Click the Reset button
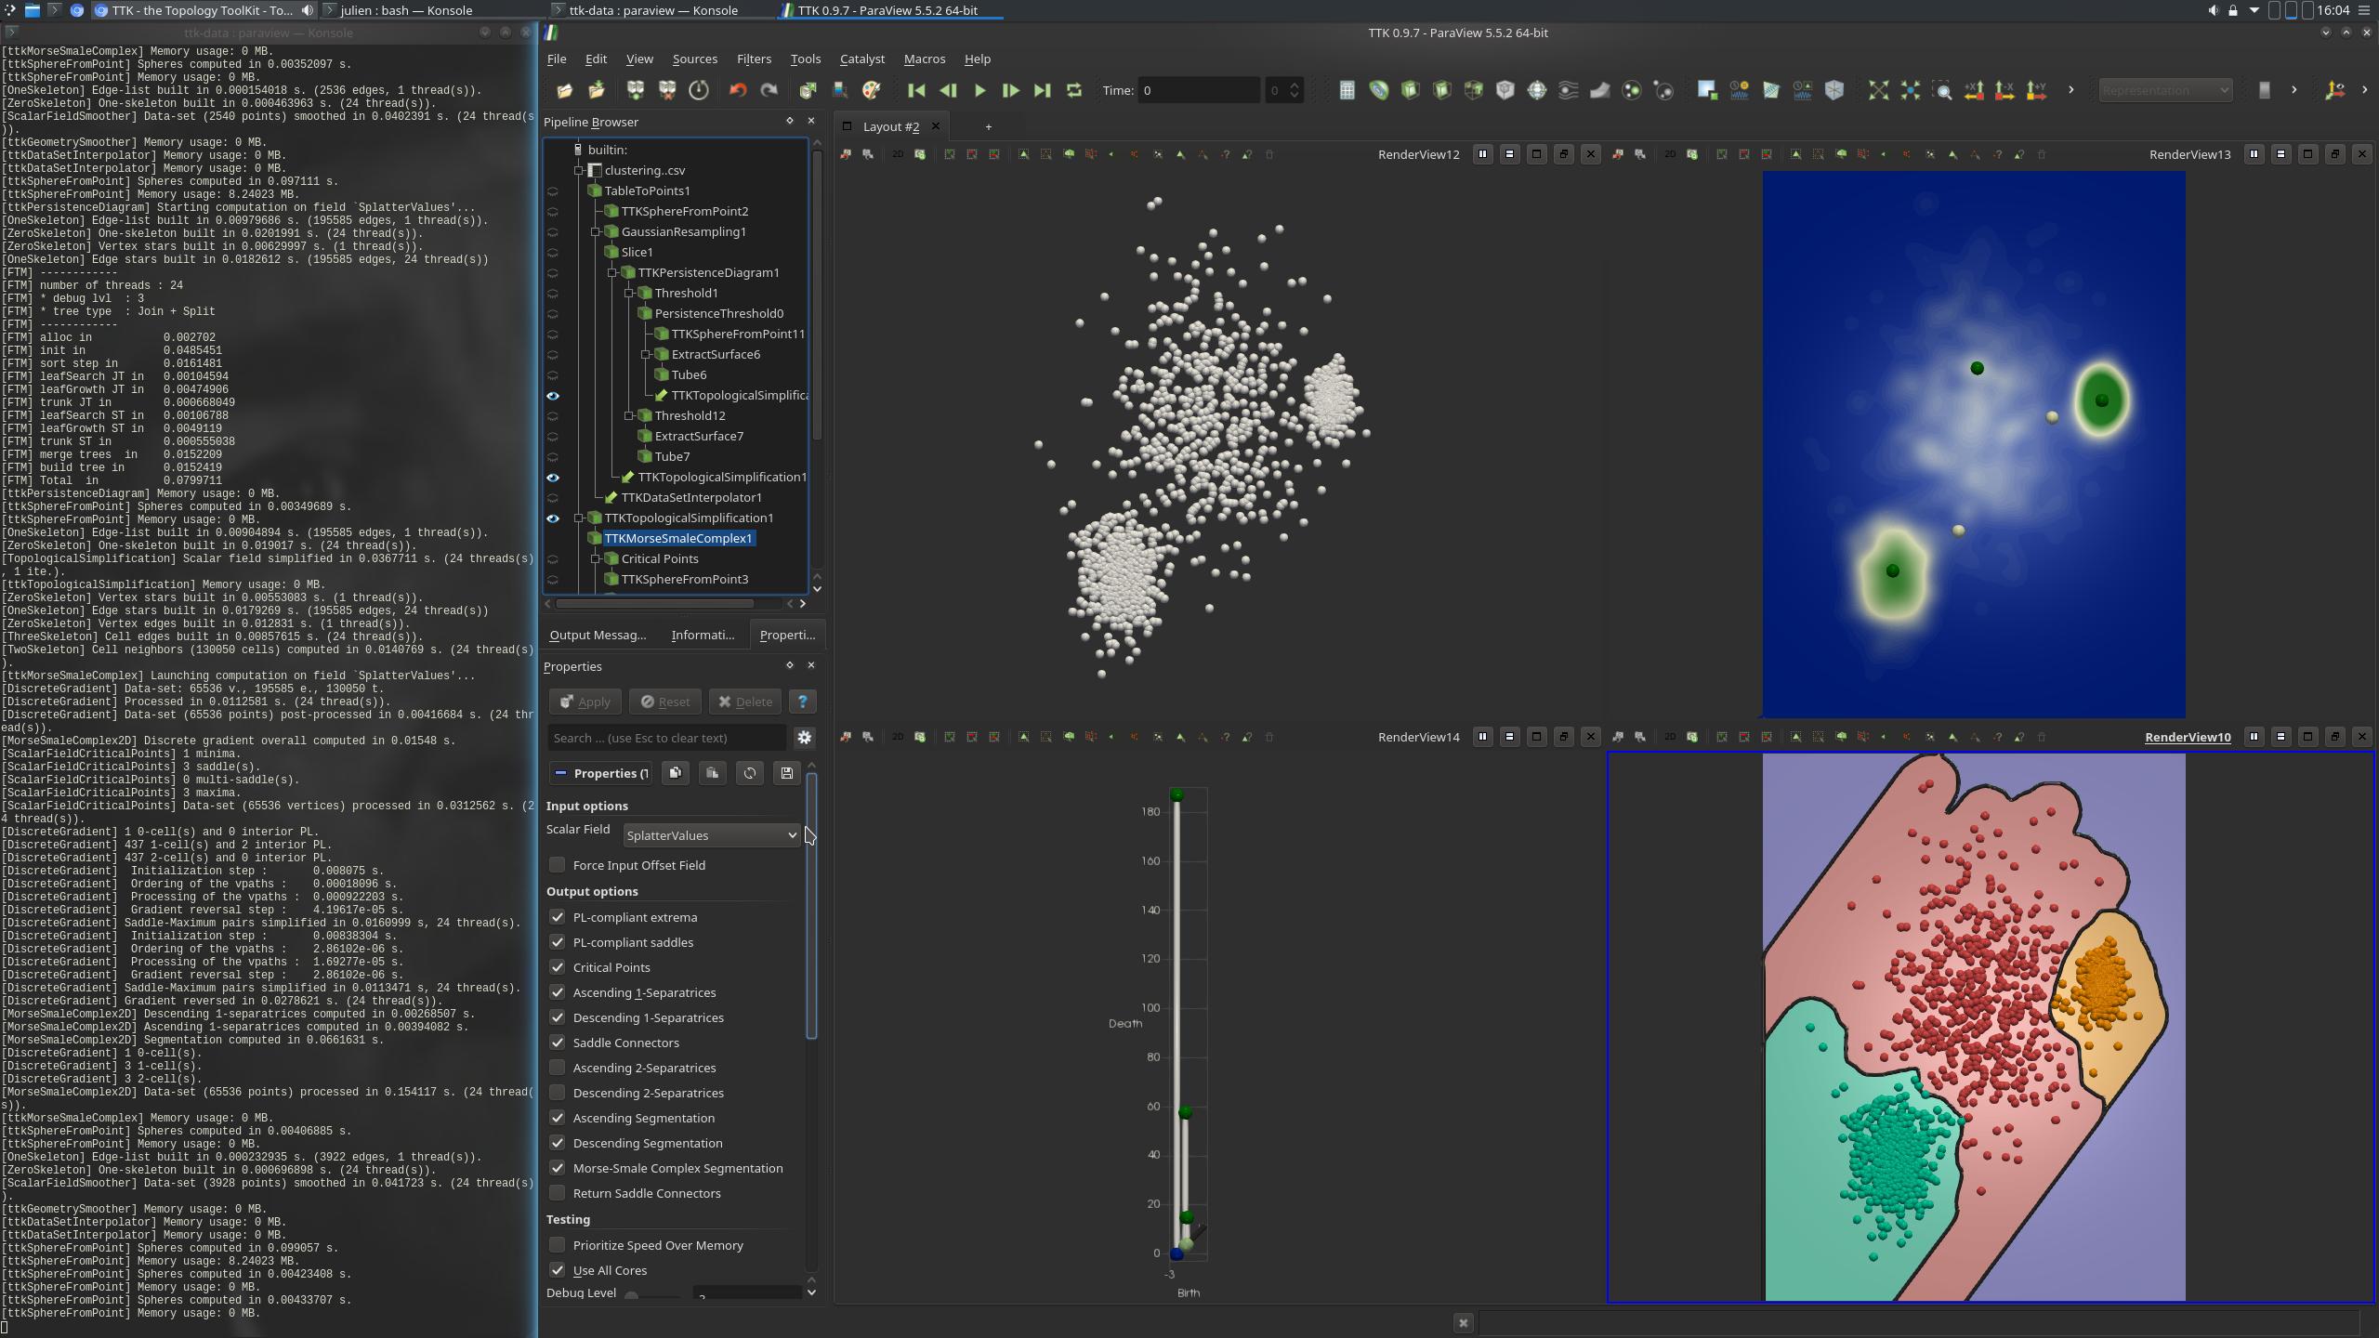This screenshot has height=1338, width=2379. click(665, 702)
